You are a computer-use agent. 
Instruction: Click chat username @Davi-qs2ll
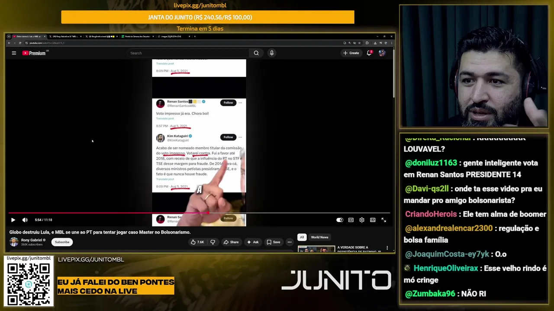(428, 189)
